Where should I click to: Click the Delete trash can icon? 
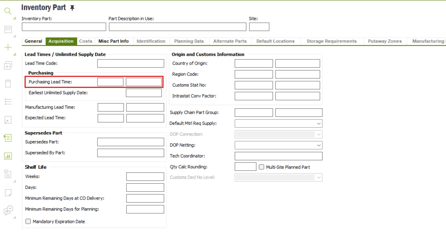pos(8,84)
